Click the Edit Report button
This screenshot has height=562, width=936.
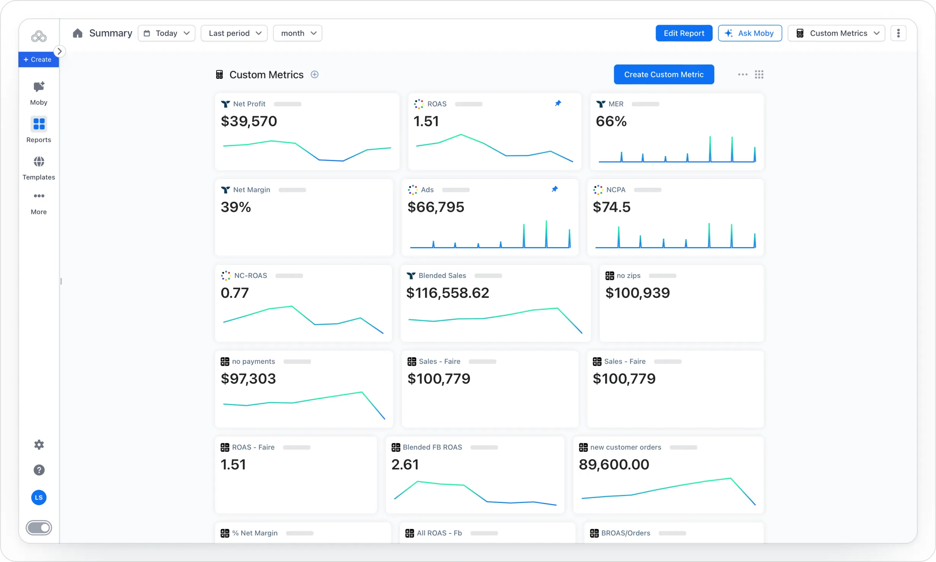click(x=684, y=33)
